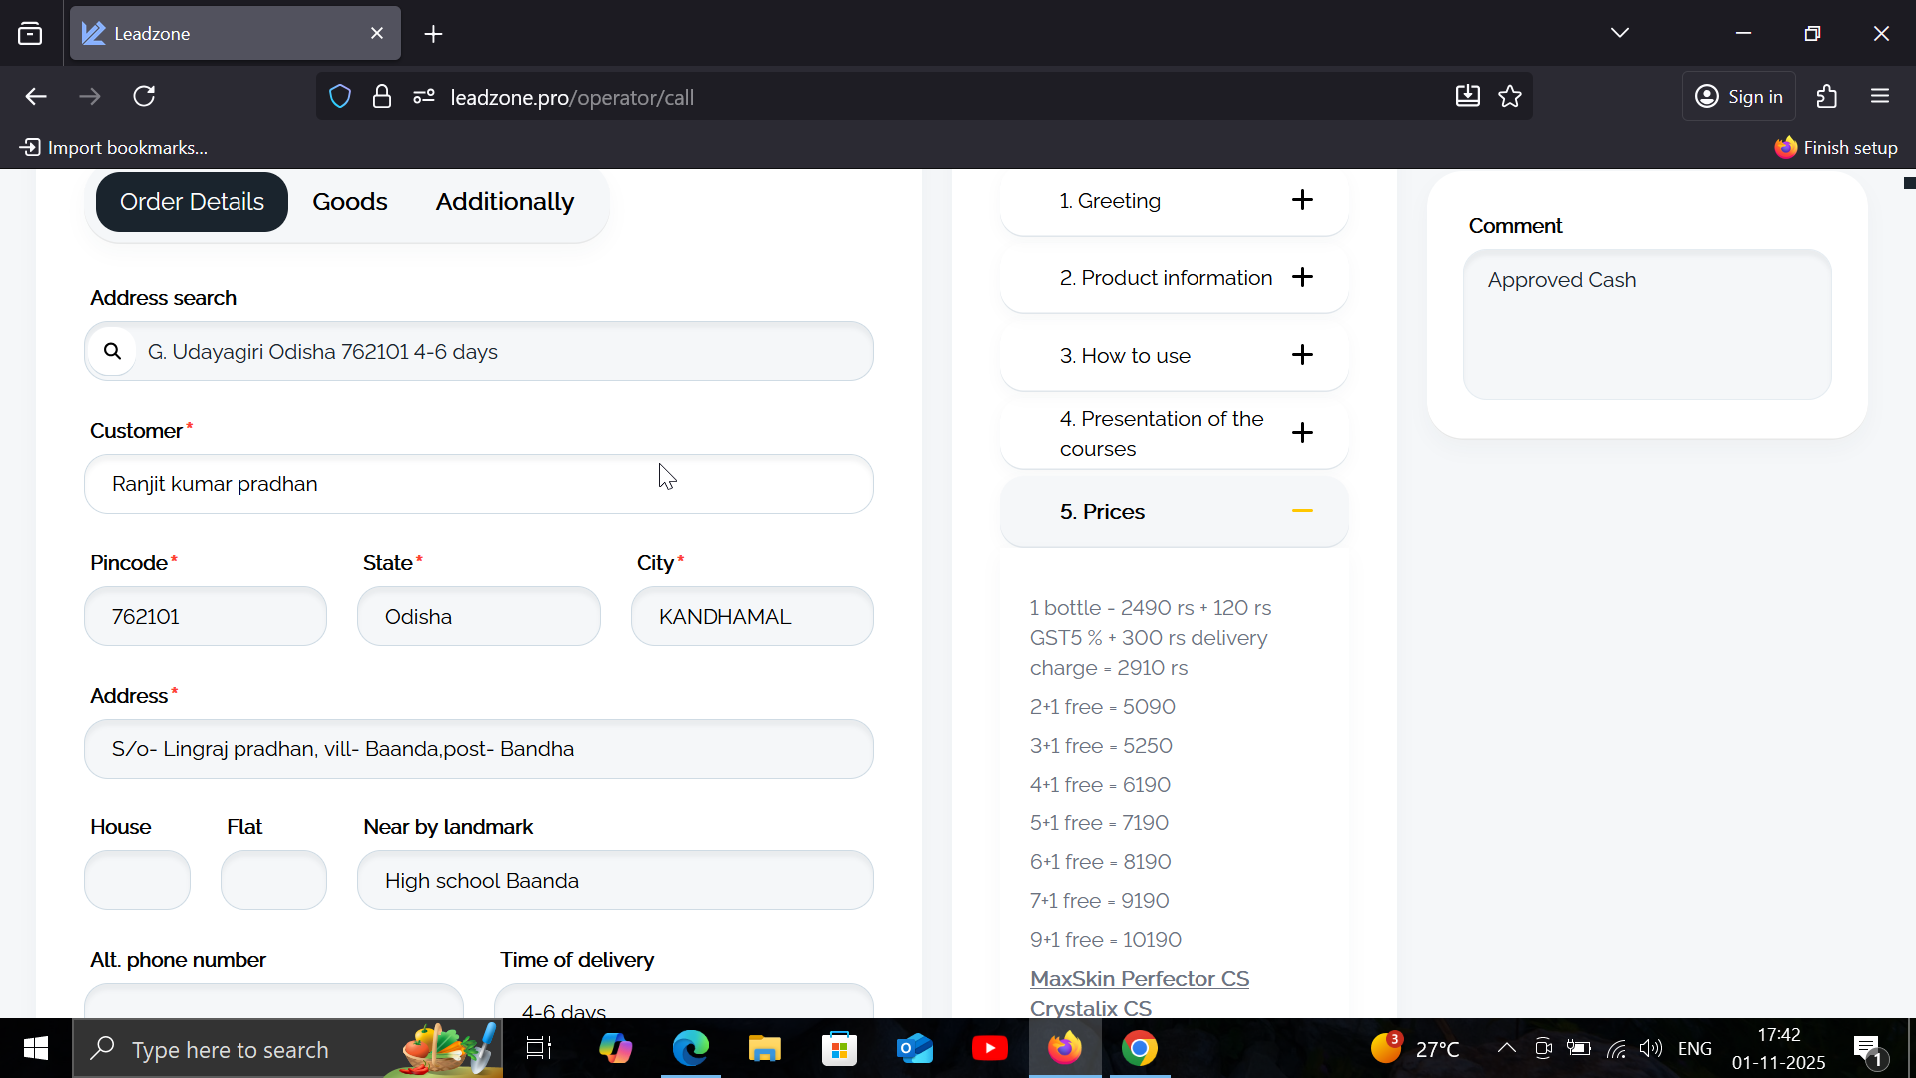Open the MaxSkin Perfector CS link
The width and height of the screenshot is (1916, 1078).
[1139, 978]
